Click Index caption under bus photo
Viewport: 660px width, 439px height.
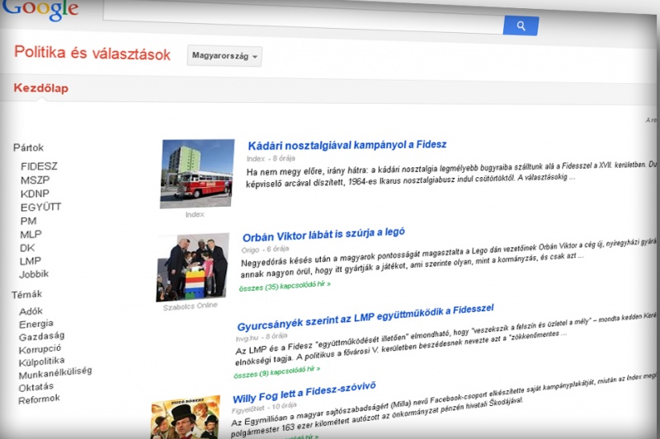tap(195, 214)
